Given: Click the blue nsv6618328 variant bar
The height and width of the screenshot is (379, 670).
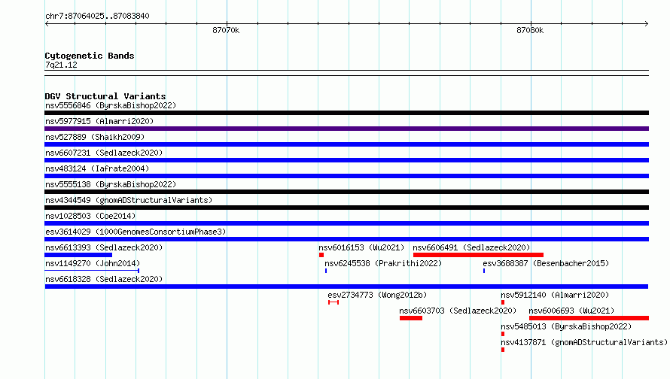Looking at the screenshot, I should pyautogui.click(x=346, y=287).
